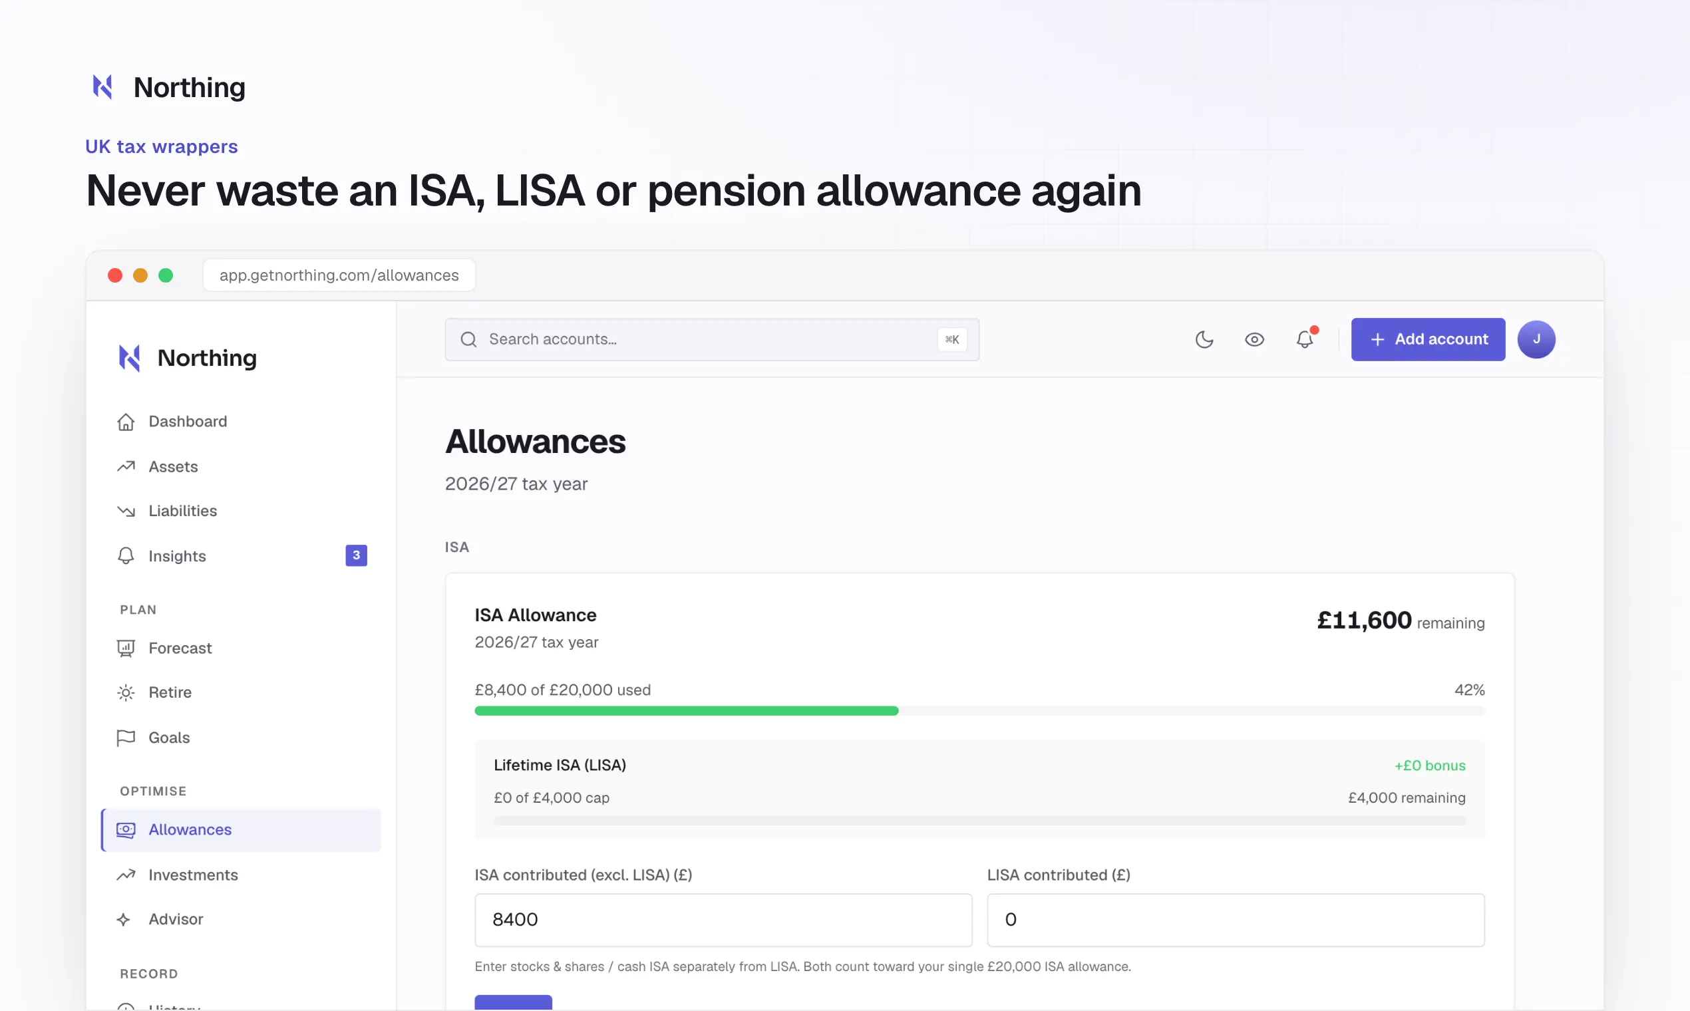Open the Goals flag item
The height and width of the screenshot is (1011, 1690).
pos(242,738)
